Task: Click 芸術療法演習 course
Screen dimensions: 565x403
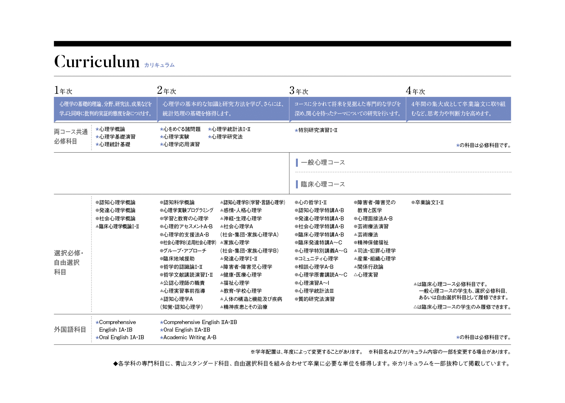Action: [371, 226]
